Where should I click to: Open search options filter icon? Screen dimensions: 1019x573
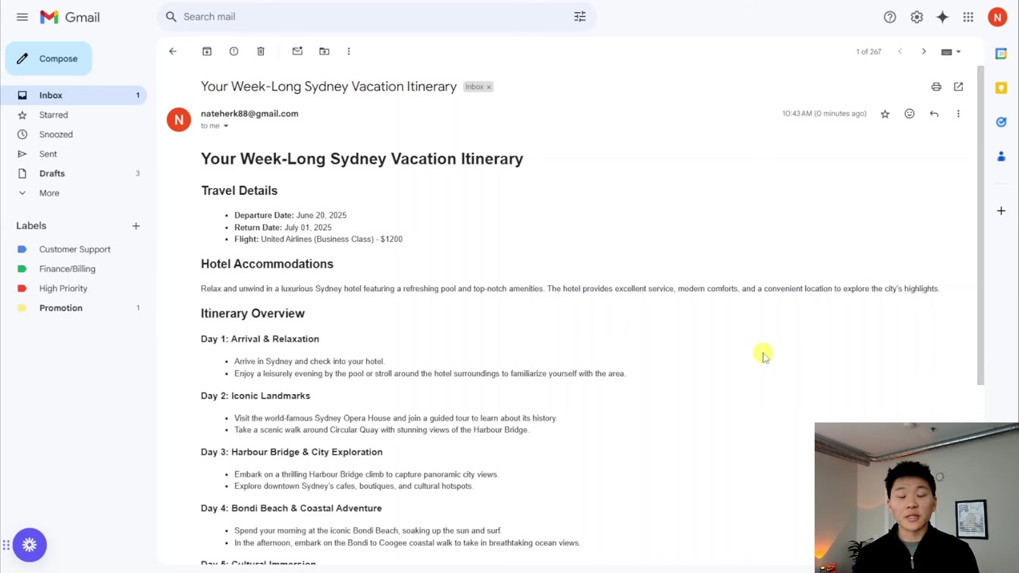point(580,17)
